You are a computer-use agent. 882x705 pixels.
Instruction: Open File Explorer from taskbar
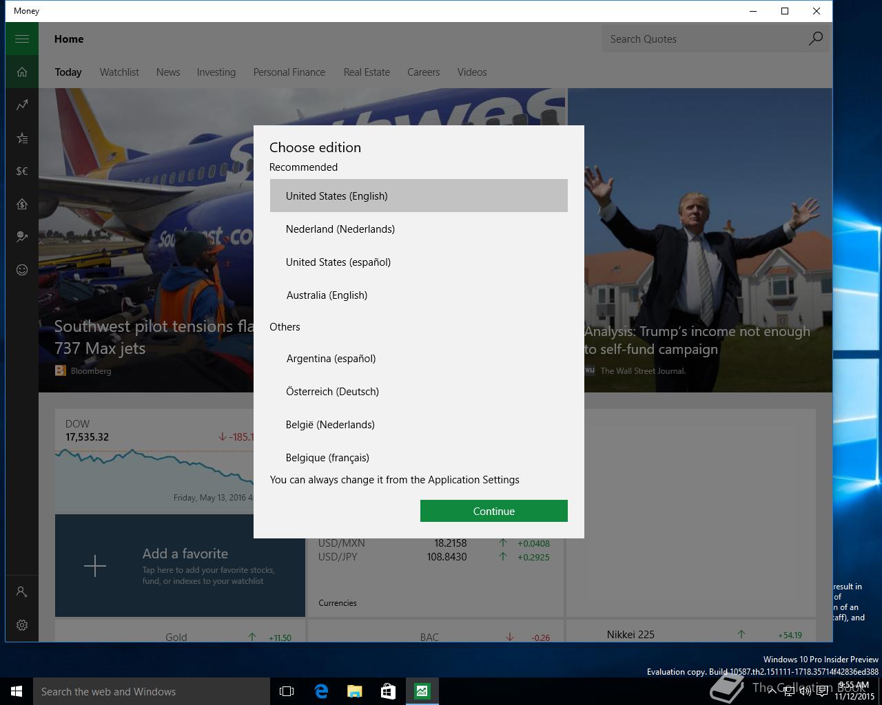[354, 691]
